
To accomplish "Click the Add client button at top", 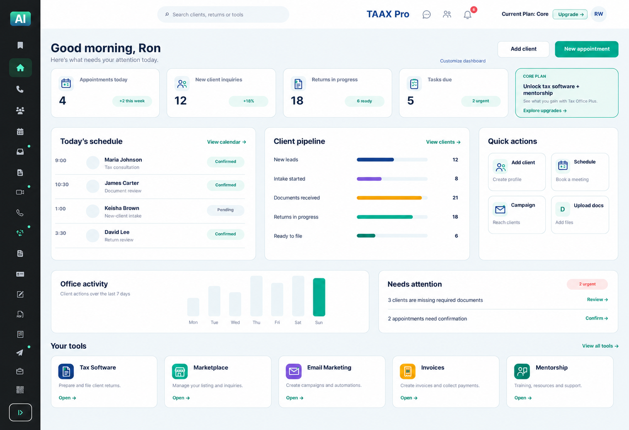I will tap(523, 49).
